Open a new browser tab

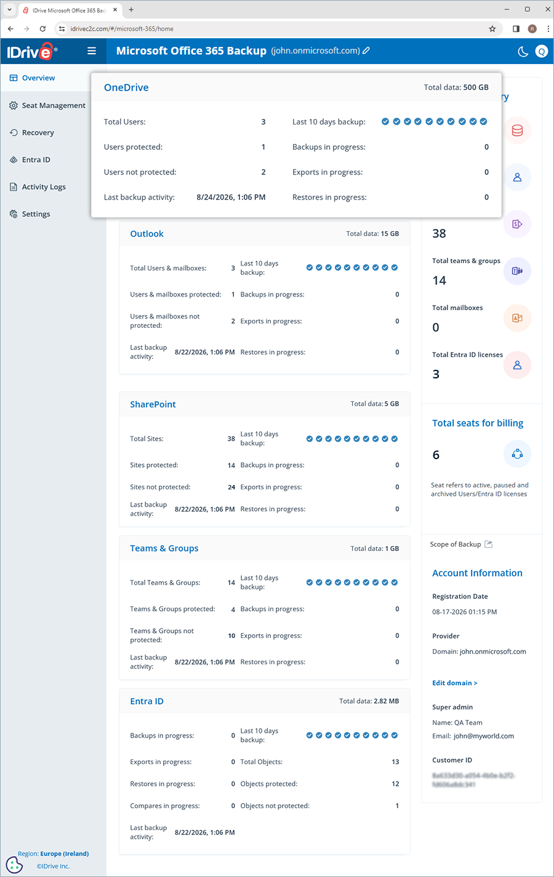[x=131, y=10]
